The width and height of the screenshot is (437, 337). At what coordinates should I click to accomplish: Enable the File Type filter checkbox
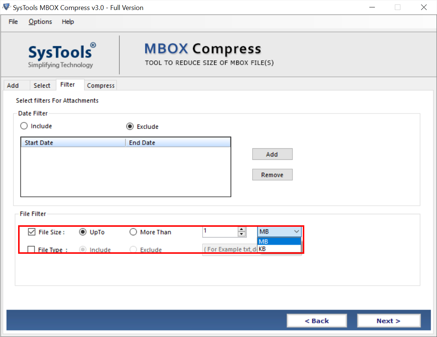(31, 249)
